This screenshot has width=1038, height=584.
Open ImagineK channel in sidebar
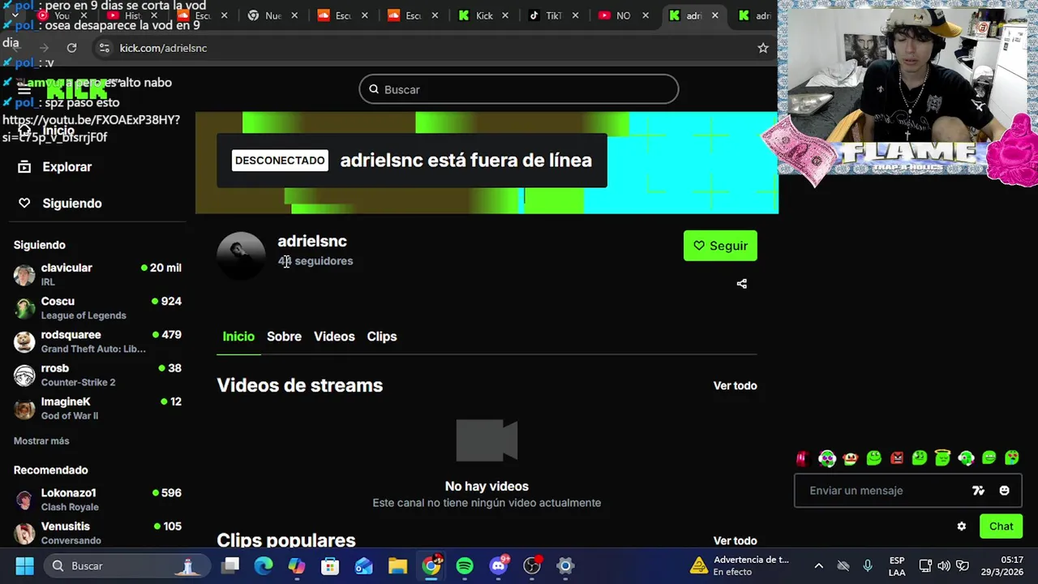97,408
